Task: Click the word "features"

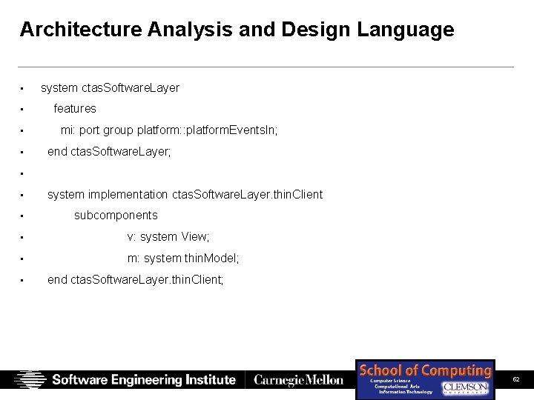Action: coord(75,108)
